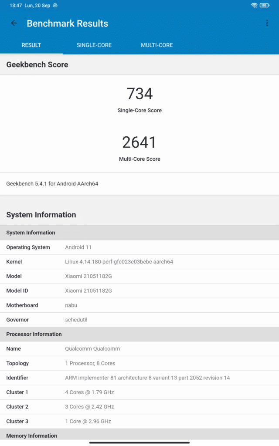
Task: Select the nabu motherboard value
Action: (71, 305)
